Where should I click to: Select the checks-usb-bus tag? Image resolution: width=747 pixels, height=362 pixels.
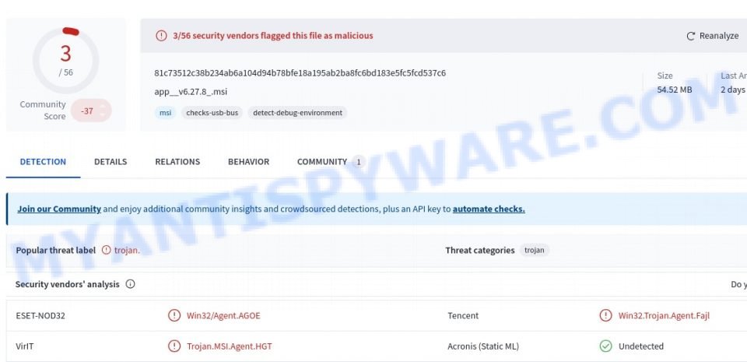click(x=212, y=113)
